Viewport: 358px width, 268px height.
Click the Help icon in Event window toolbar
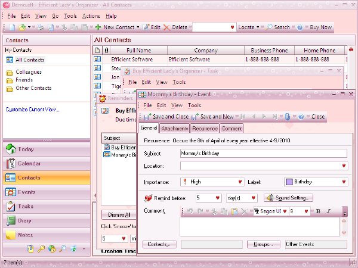(301, 117)
